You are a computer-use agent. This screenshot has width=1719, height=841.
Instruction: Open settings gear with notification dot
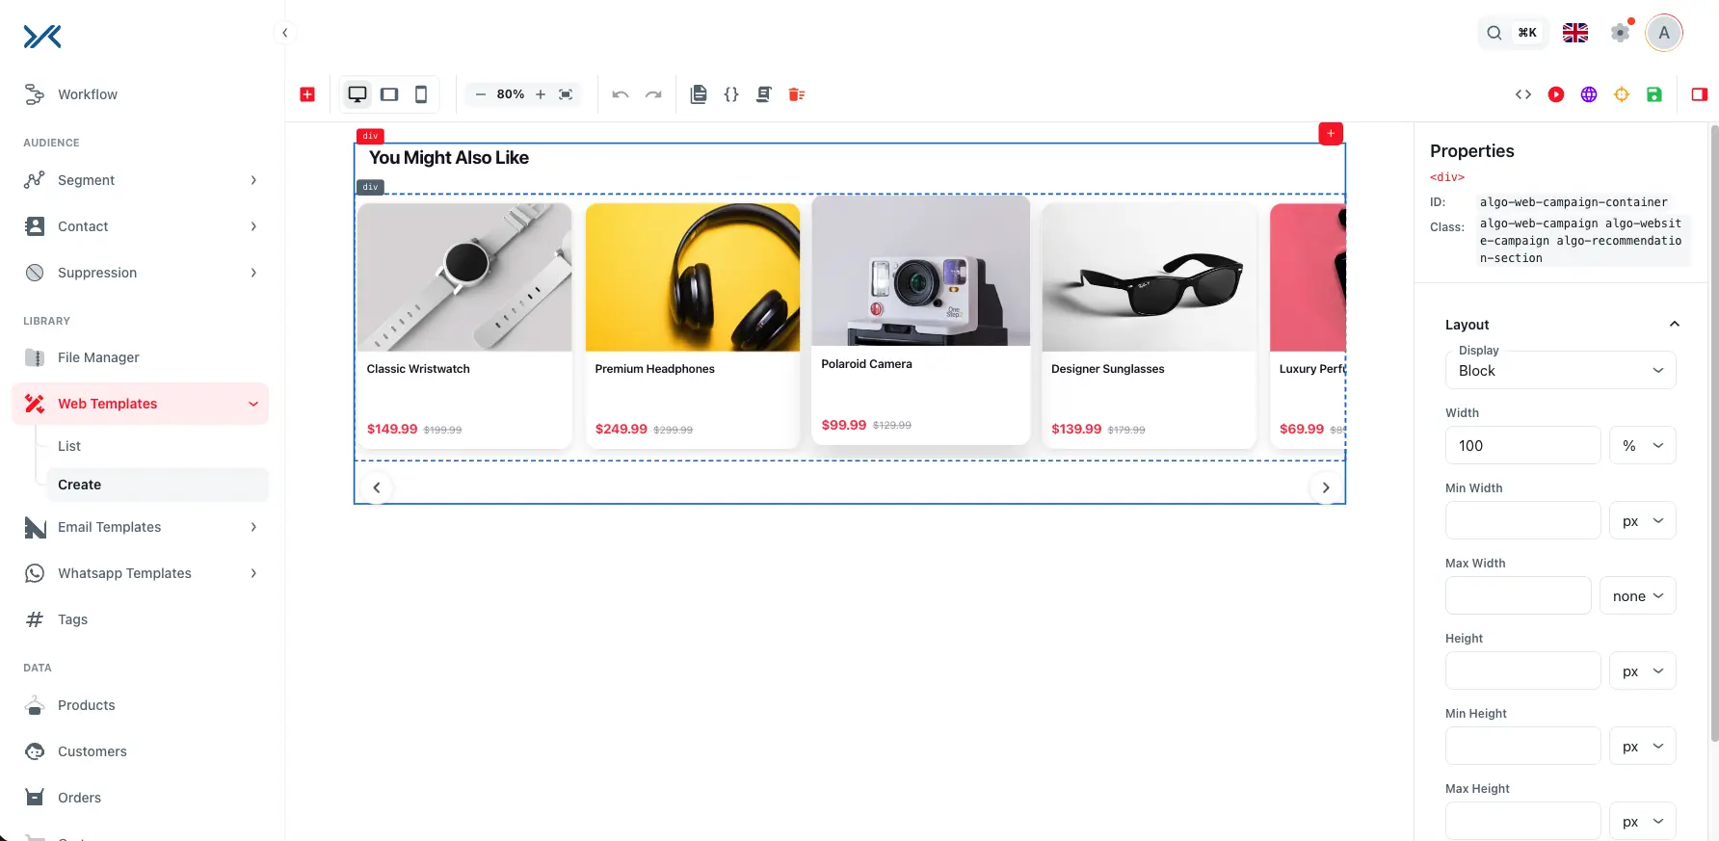pyautogui.click(x=1622, y=33)
